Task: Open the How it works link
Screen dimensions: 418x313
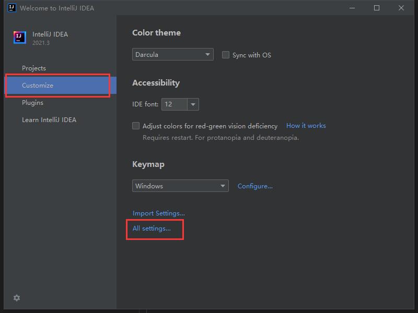Action: pos(306,126)
